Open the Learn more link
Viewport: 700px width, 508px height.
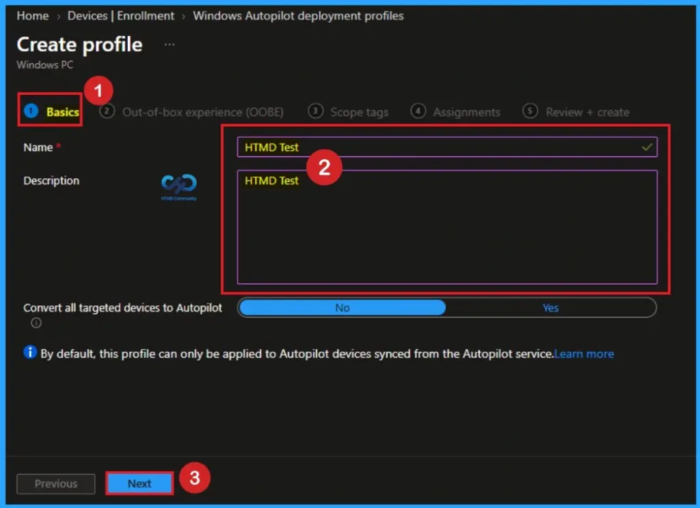pyautogui.click(x=584, y=354)
